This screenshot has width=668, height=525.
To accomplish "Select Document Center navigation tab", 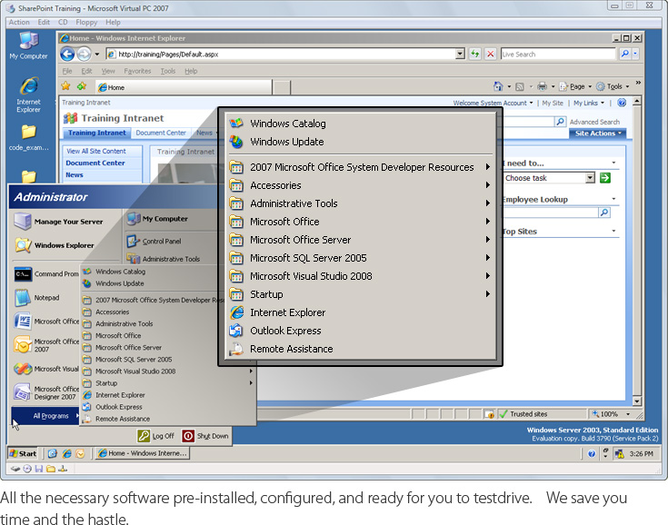I will click(161, 133).
